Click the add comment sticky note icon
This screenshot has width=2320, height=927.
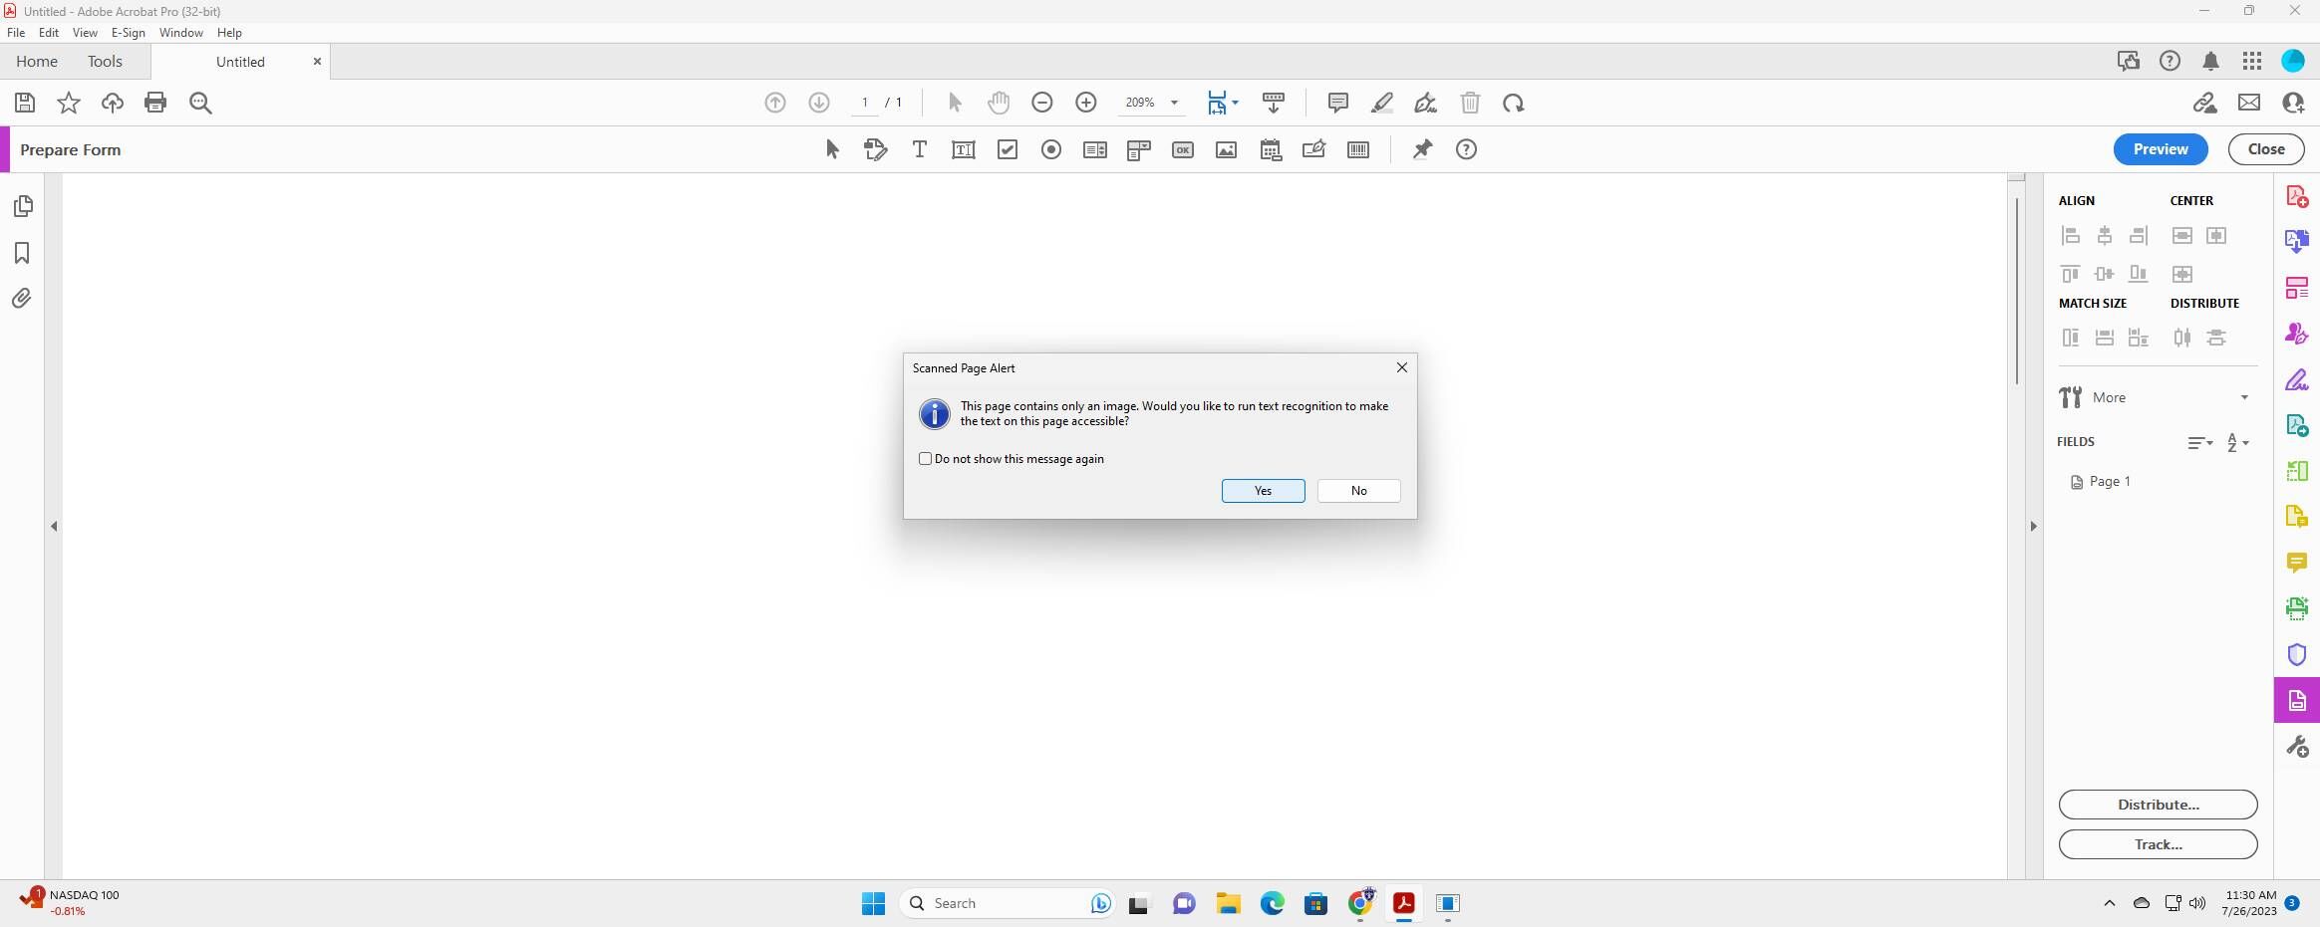[x=1337, y=103]
